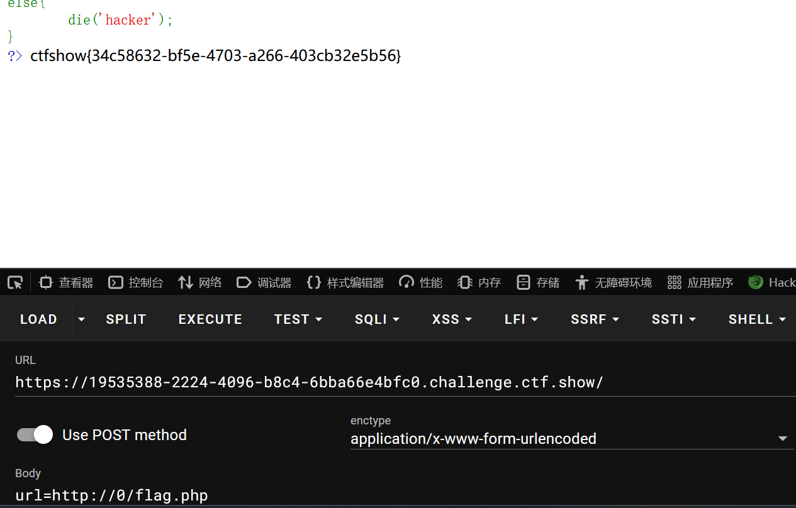Click the SPLIT button
The height and width of the screenshot is (508, 796).
pos(126,319)
